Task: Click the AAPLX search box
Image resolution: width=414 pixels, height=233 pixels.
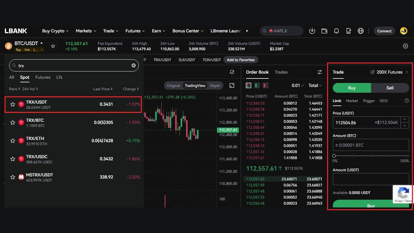Action: tap(282, 31)
